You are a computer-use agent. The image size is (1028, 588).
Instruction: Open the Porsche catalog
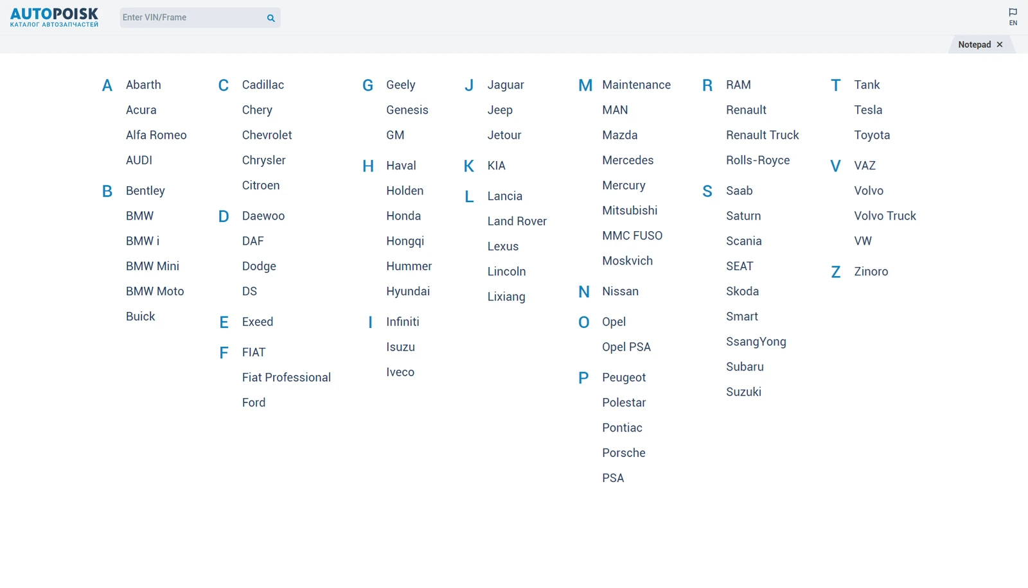point(624,453)
